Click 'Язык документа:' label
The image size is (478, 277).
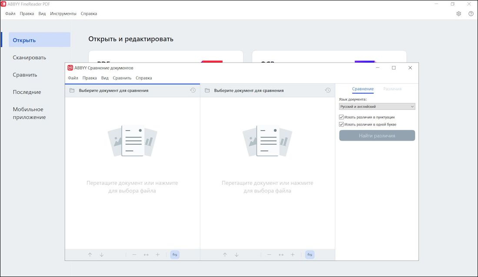pos(353,99)
